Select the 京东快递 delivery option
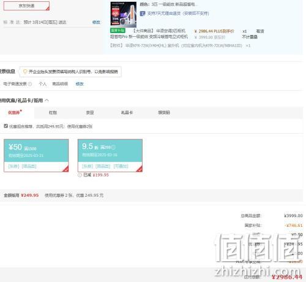 (x=26, y=6)
